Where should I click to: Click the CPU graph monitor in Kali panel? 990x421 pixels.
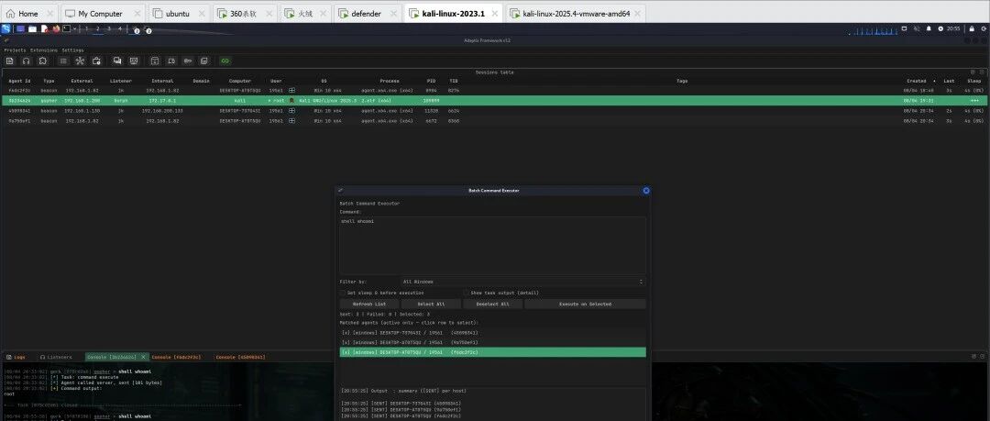coord(875,30)
